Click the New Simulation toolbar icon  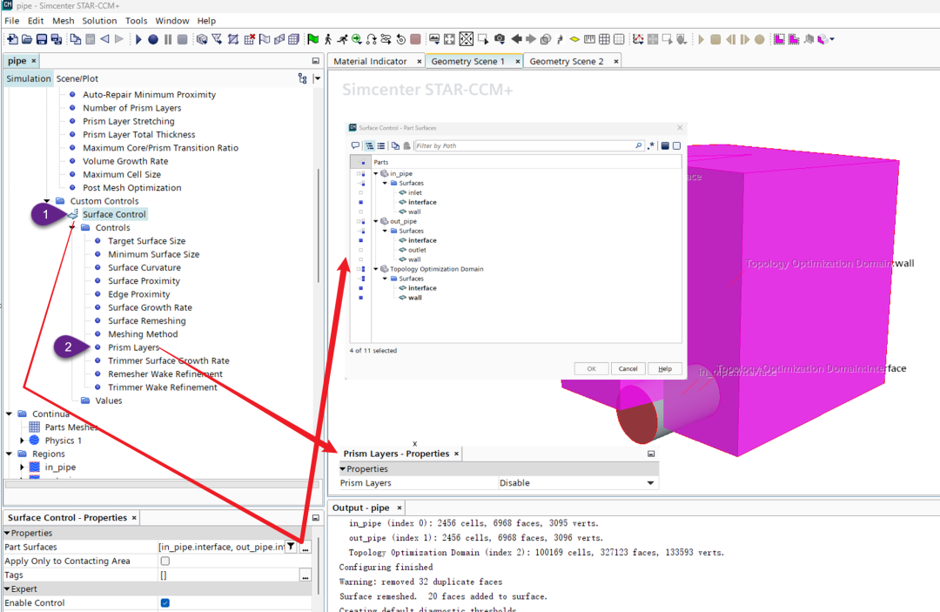[12, 39]
